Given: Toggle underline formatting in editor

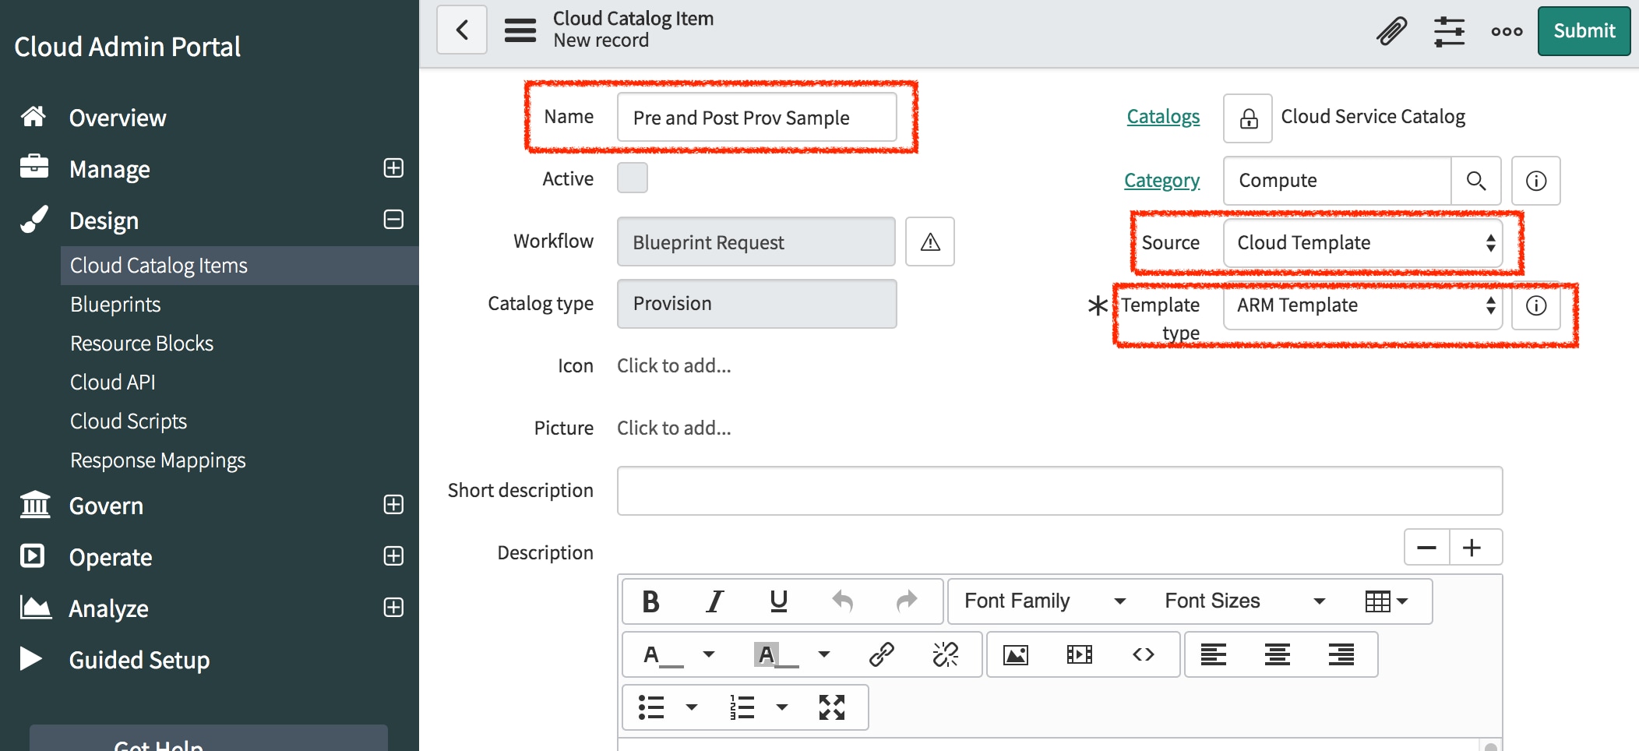Looking at the screenshot, I should tap(778, 601).
